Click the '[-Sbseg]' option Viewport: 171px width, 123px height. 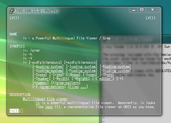[x=73, y=75]
